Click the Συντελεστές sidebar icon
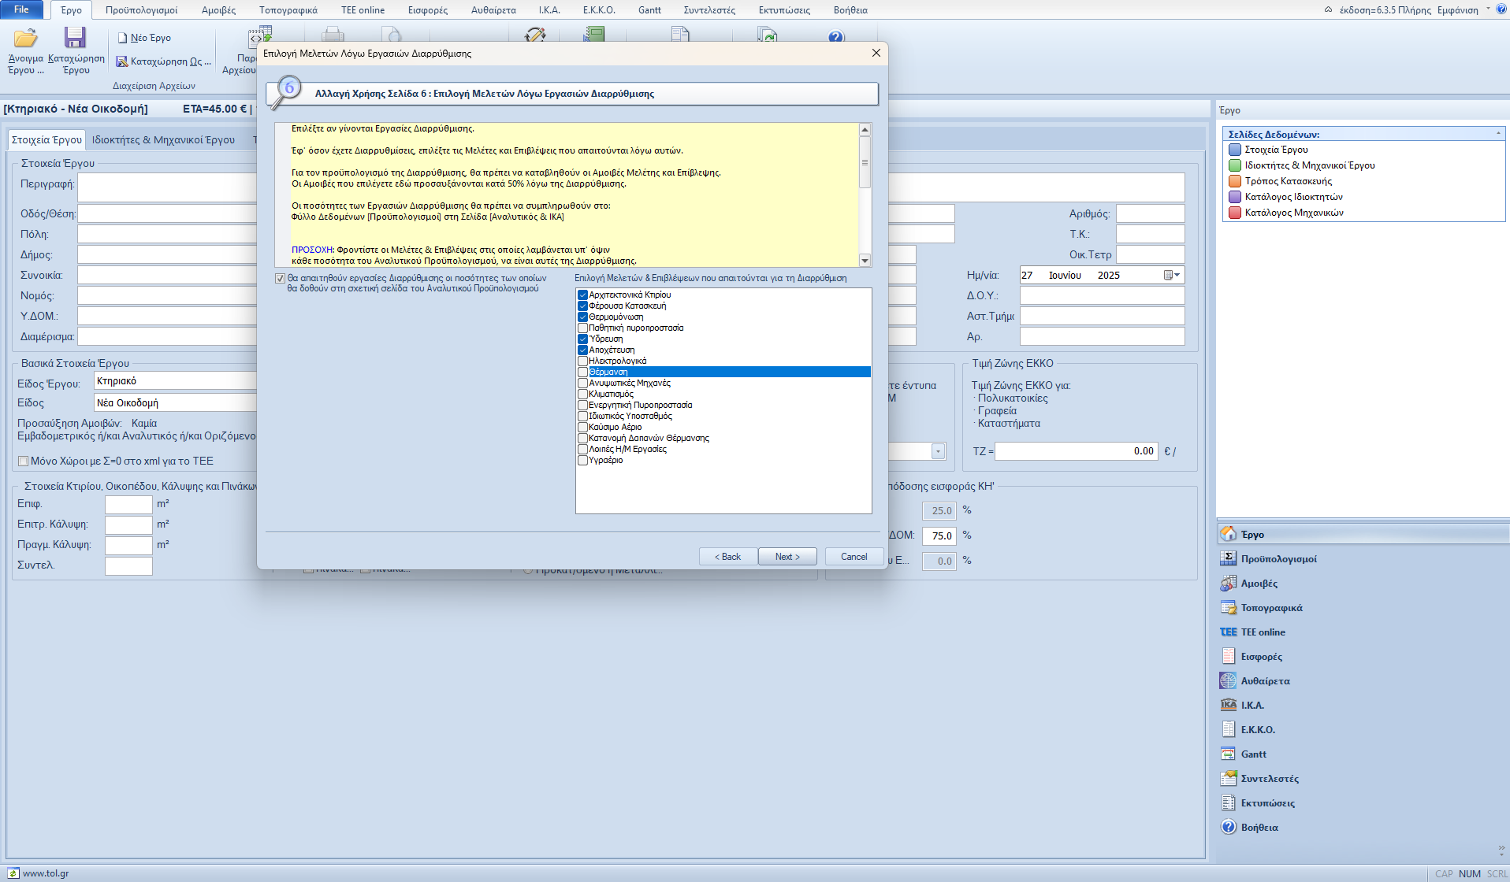 pyautogui.click(x=1228, y=778)
